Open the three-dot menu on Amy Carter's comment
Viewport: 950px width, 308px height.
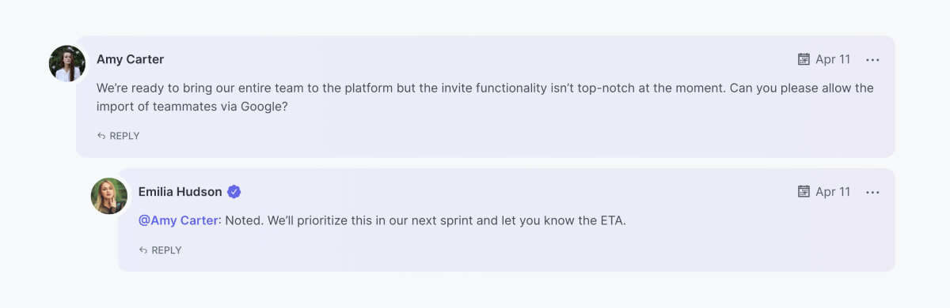point(872,60)
